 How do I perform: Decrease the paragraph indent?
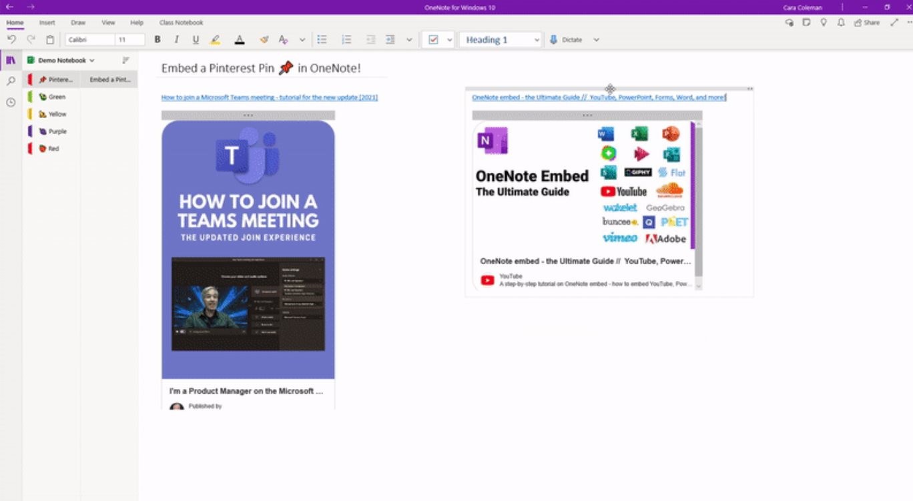tap(371, 40)
